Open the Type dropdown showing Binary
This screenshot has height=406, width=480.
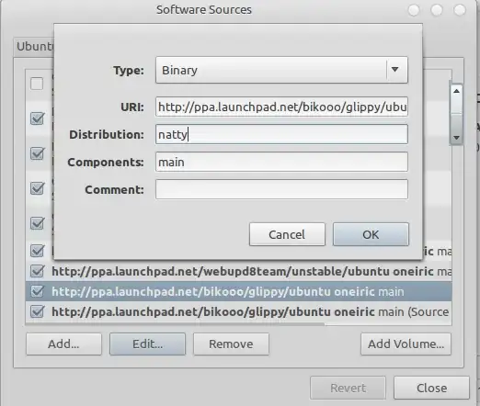[281, 70]
